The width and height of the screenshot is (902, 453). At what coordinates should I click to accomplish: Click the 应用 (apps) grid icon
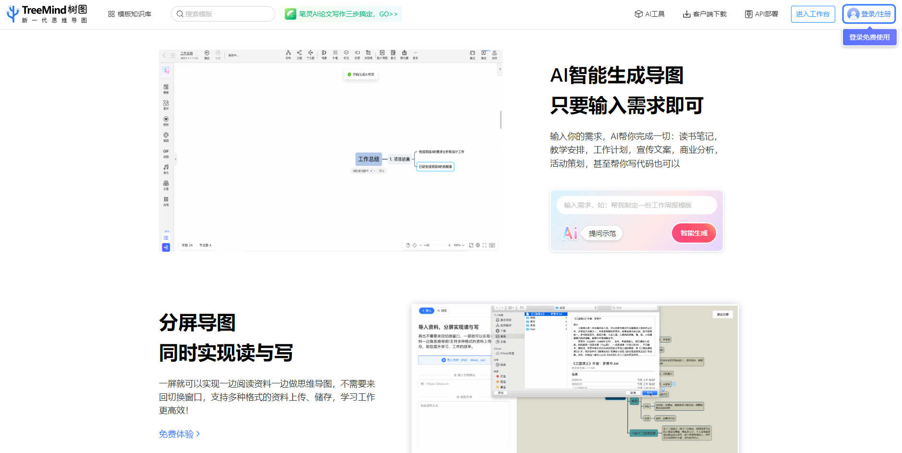(166, 200)
